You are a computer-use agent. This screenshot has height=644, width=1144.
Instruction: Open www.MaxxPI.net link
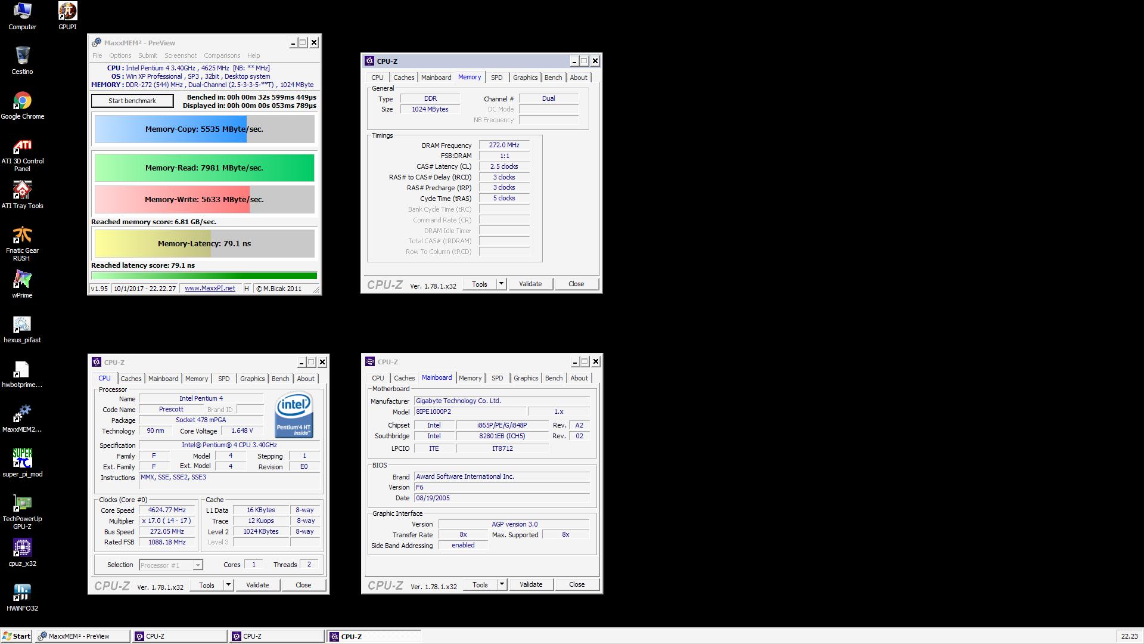[x=210, y=289]
